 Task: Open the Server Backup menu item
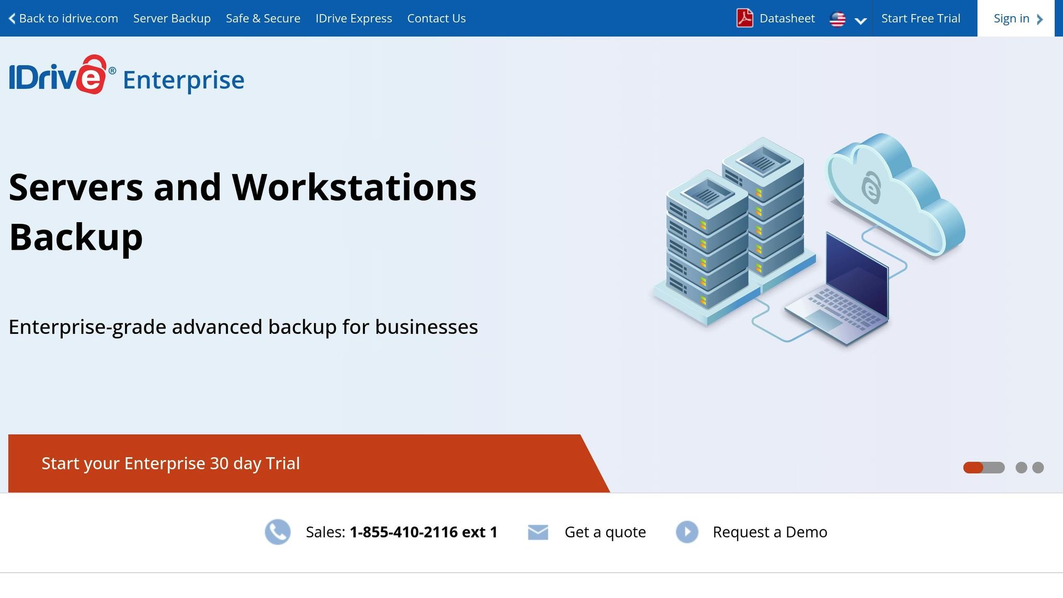(172, 18)
